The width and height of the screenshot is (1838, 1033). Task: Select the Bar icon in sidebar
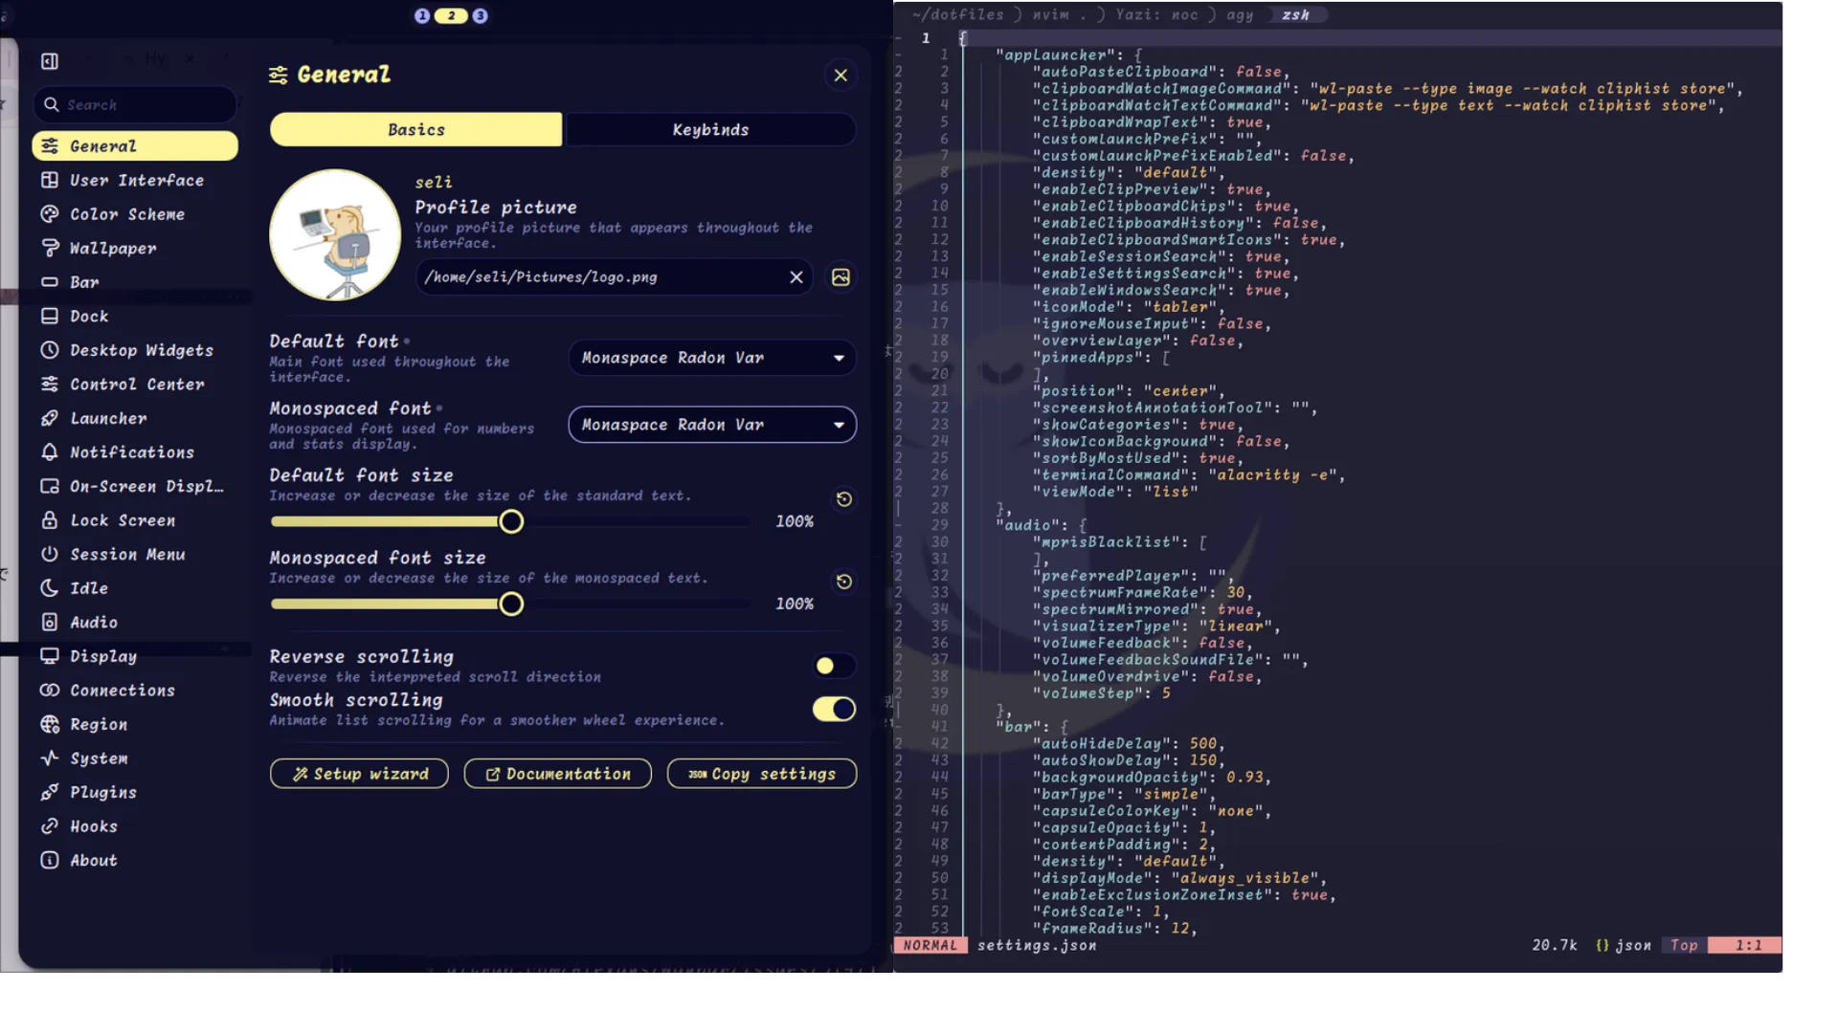(x=50, y=282)
